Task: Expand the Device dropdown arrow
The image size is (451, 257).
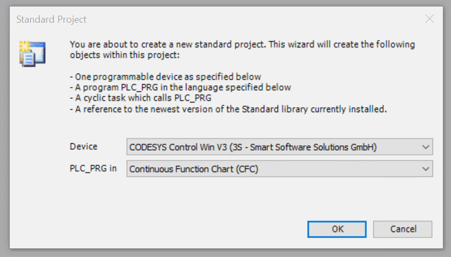Action: (426, 147)
